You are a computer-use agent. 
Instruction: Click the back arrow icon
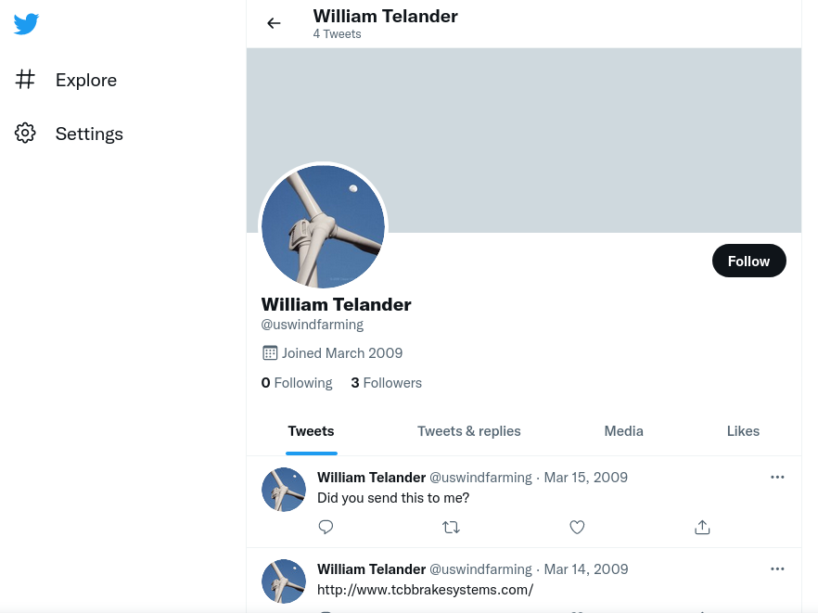[274, 23]
